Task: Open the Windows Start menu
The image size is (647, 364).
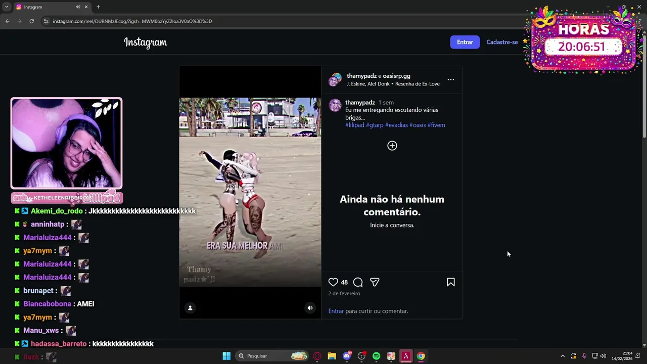Action: pos(226,356)
